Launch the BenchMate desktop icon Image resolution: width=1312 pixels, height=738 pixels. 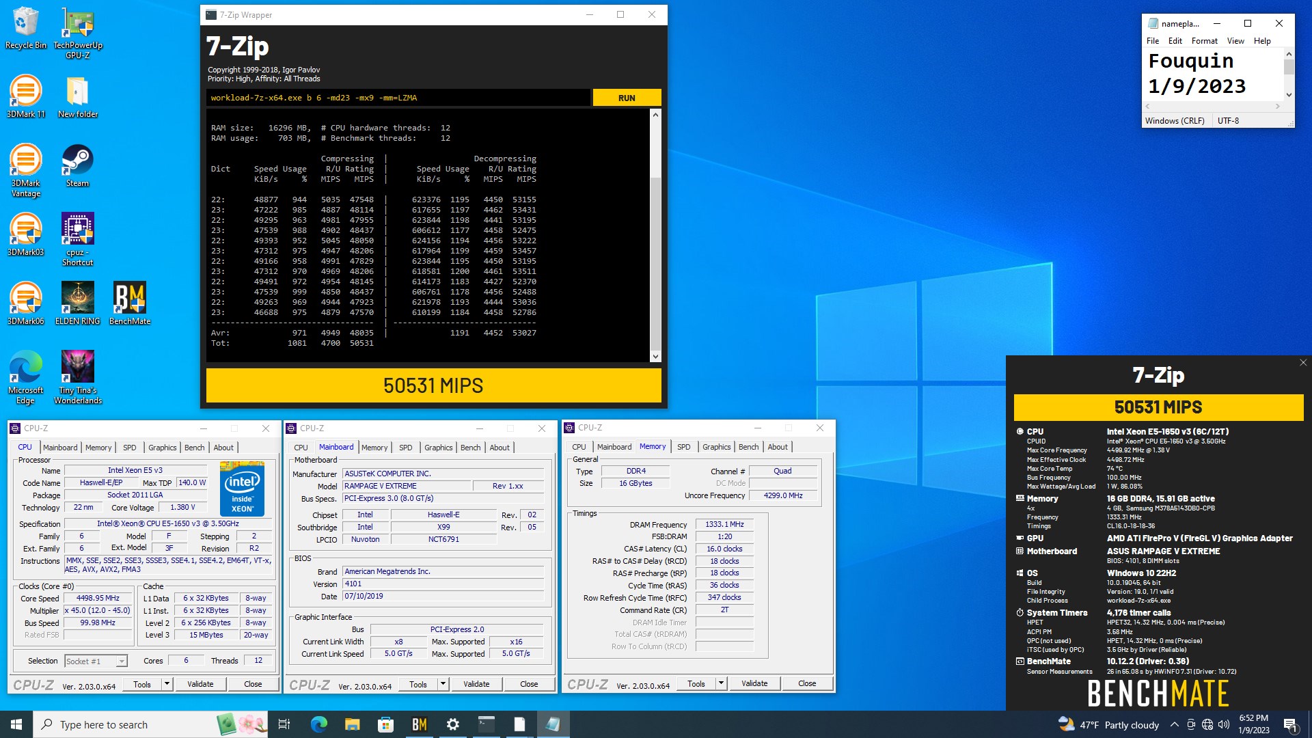[x=130, y=303]
